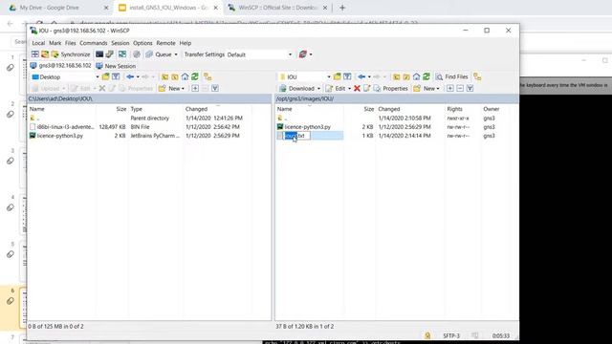This screenshot has height=344, width=612.
Task: Open the New Session tab
Action: [x=116, y=66]
